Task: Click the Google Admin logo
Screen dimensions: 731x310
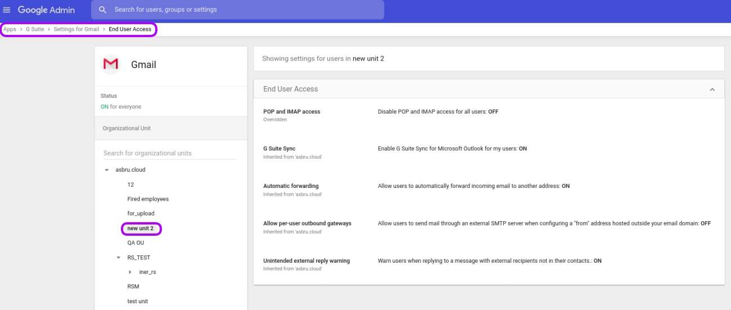Action: (x=46, y=10)
